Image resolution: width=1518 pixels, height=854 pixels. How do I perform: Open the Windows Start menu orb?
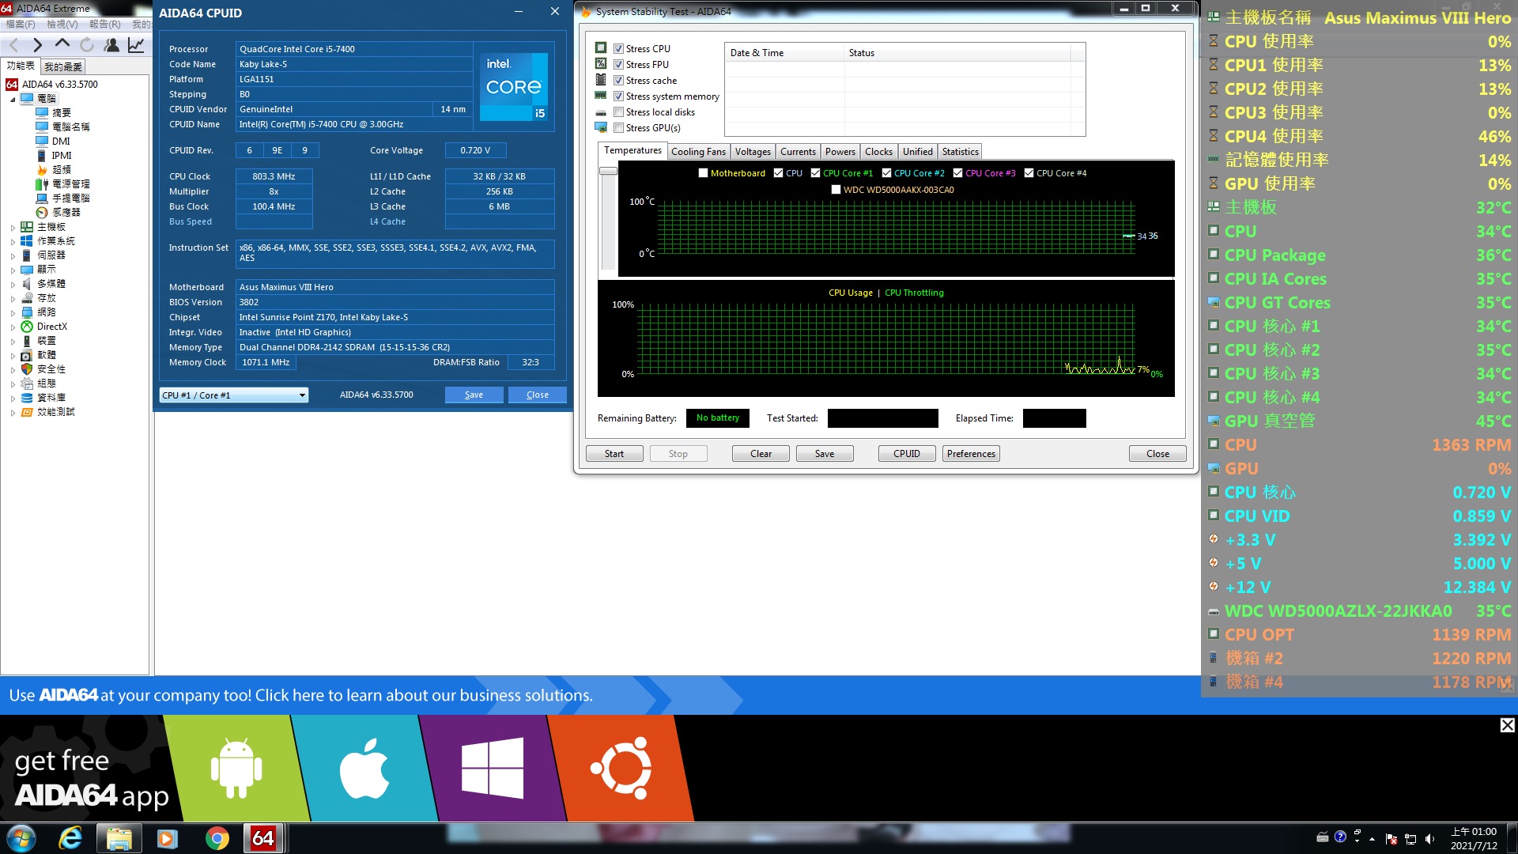(21, 838)
